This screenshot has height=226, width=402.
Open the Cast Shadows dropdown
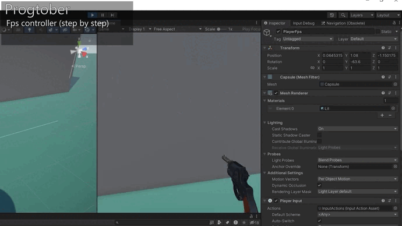pos(357,129)
